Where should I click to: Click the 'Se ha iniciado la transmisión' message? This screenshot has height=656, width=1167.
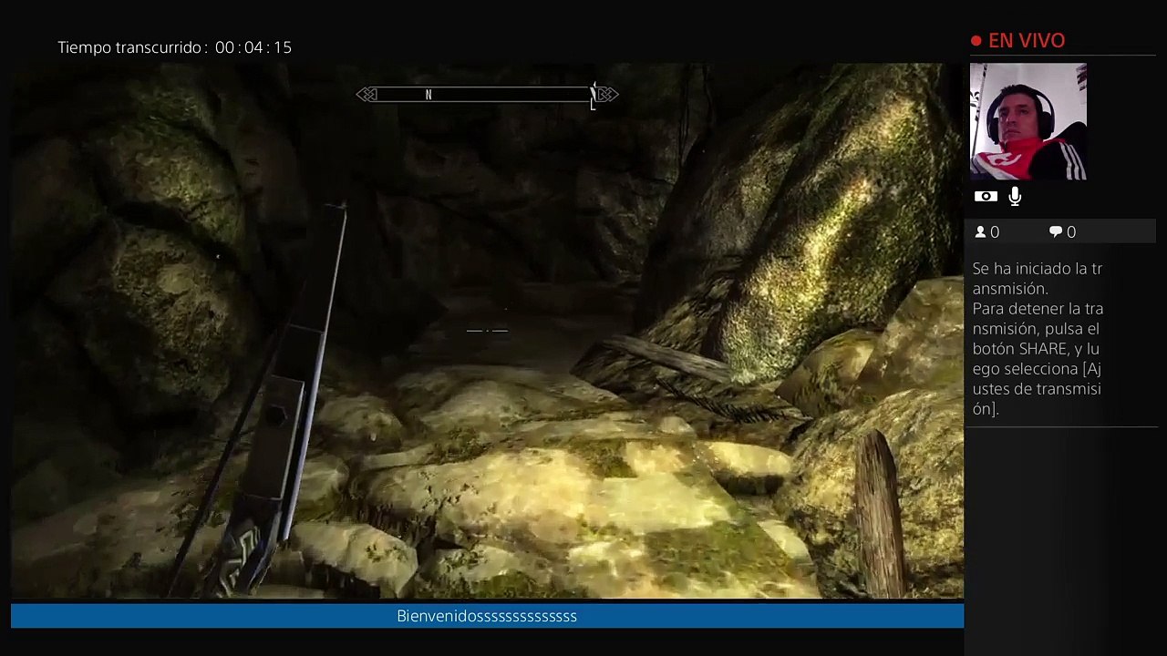(1038, 279)
